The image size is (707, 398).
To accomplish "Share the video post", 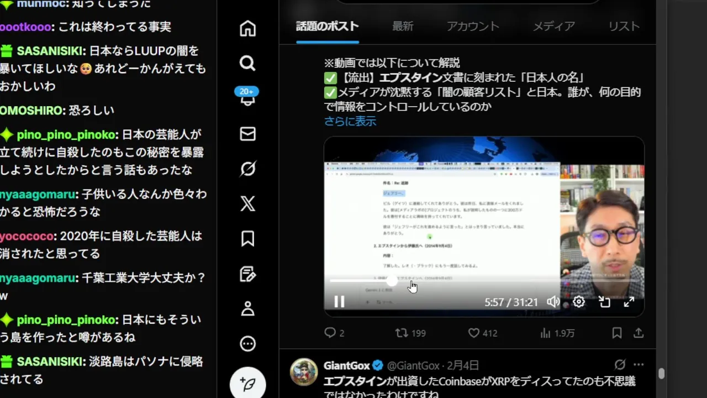I will pyautogui.click(x=639, y=333).
